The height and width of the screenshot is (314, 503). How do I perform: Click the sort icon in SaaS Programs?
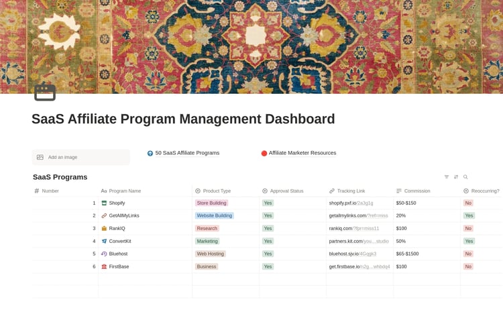[x=456, y=177]
